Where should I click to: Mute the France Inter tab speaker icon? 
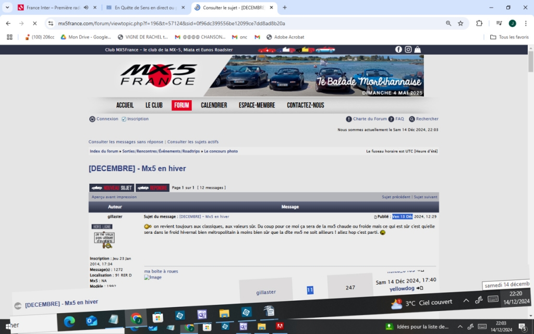click(86, 7)
